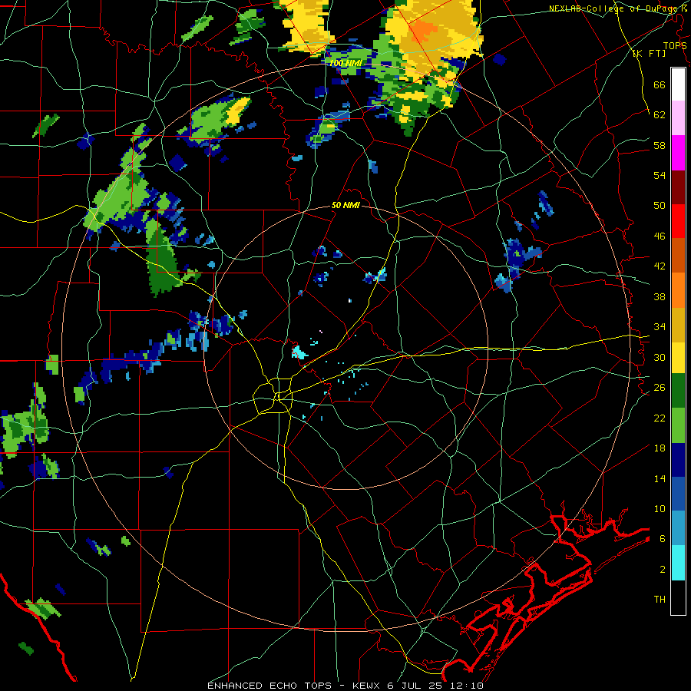This screenshot has height=691, width=691.
Task: Click the "TOPS" legend heading
Action: click(675, 46)
